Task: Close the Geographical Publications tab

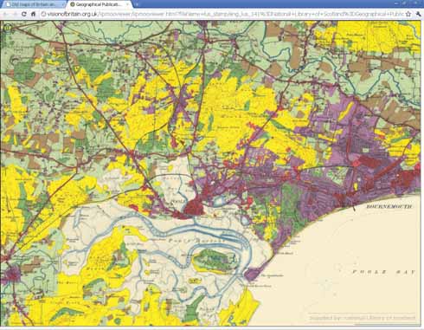Action: point(128,4)
